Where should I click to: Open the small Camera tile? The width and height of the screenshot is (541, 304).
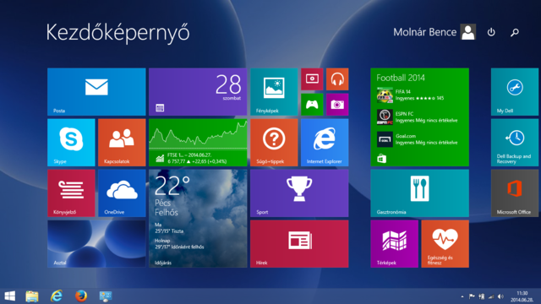(337, 105)
